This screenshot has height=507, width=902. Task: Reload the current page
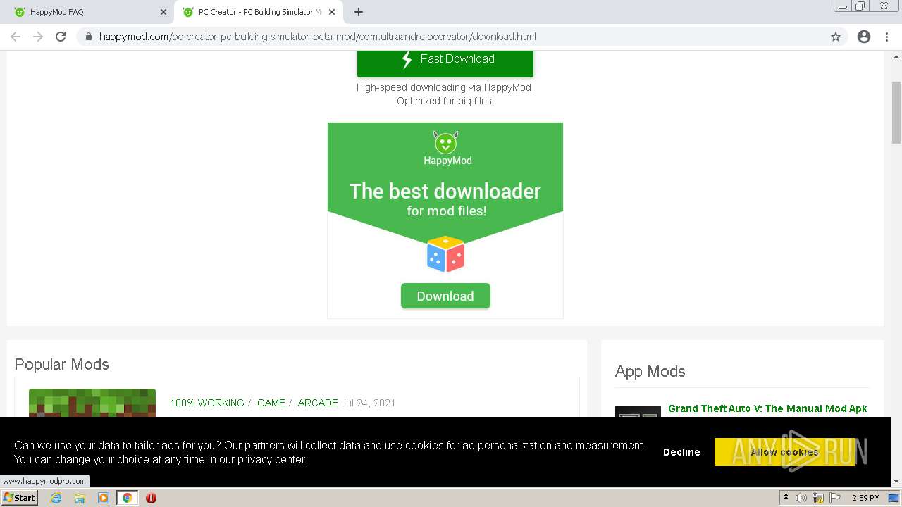[x=61, y=37]
